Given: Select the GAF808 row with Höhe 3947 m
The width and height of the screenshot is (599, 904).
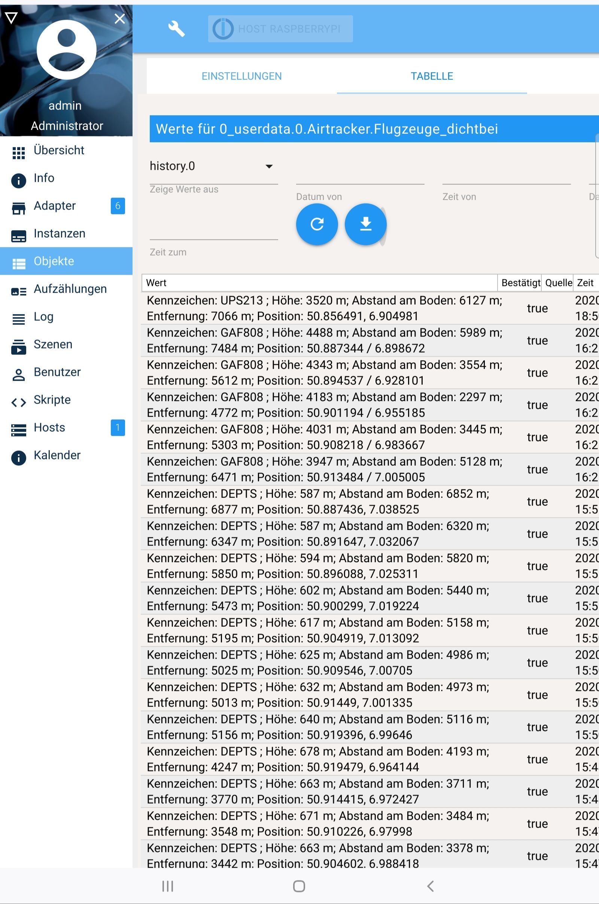Looking at the screenshot, I should tap(370, 469).
